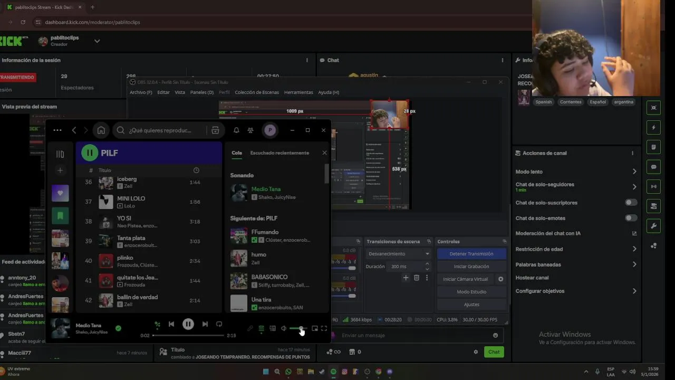Open OBS Colección de Escenas menu
This screenshot has width=675, height=380.
tap(257, 92)
